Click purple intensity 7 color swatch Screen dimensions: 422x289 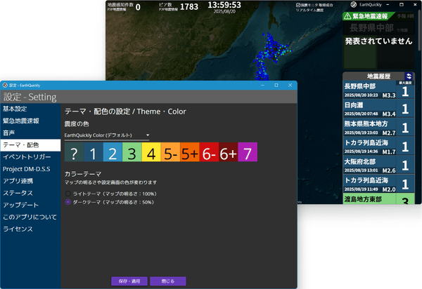(x=248, y=152)
